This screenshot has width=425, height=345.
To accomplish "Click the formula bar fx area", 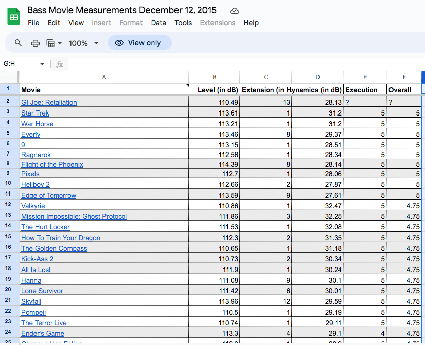I will 60,64.
